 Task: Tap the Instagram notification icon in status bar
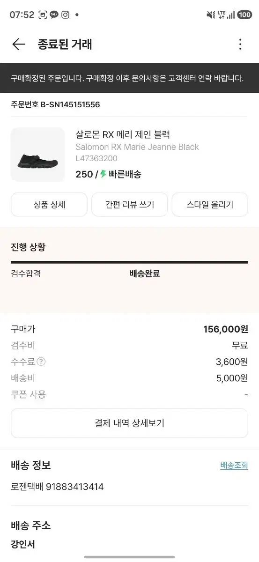pos(66,15)
